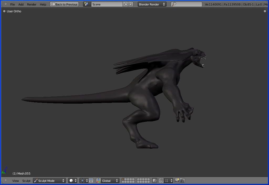Toggle manipulate center points option
269x185 pixels.
[91, 181]
